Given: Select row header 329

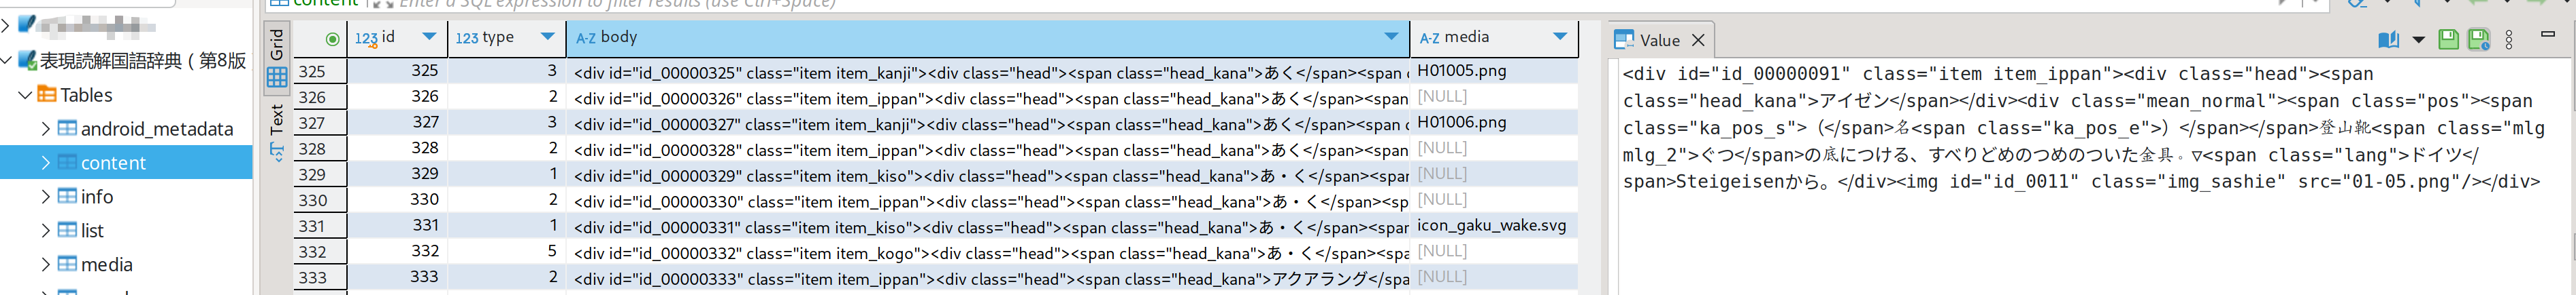Looking at the screenshot, I should 320,174.
